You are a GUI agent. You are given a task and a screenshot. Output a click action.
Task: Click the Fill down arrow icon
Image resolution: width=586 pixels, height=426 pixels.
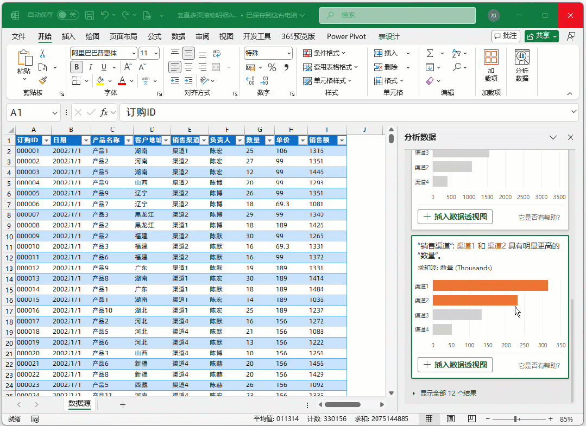430,67
